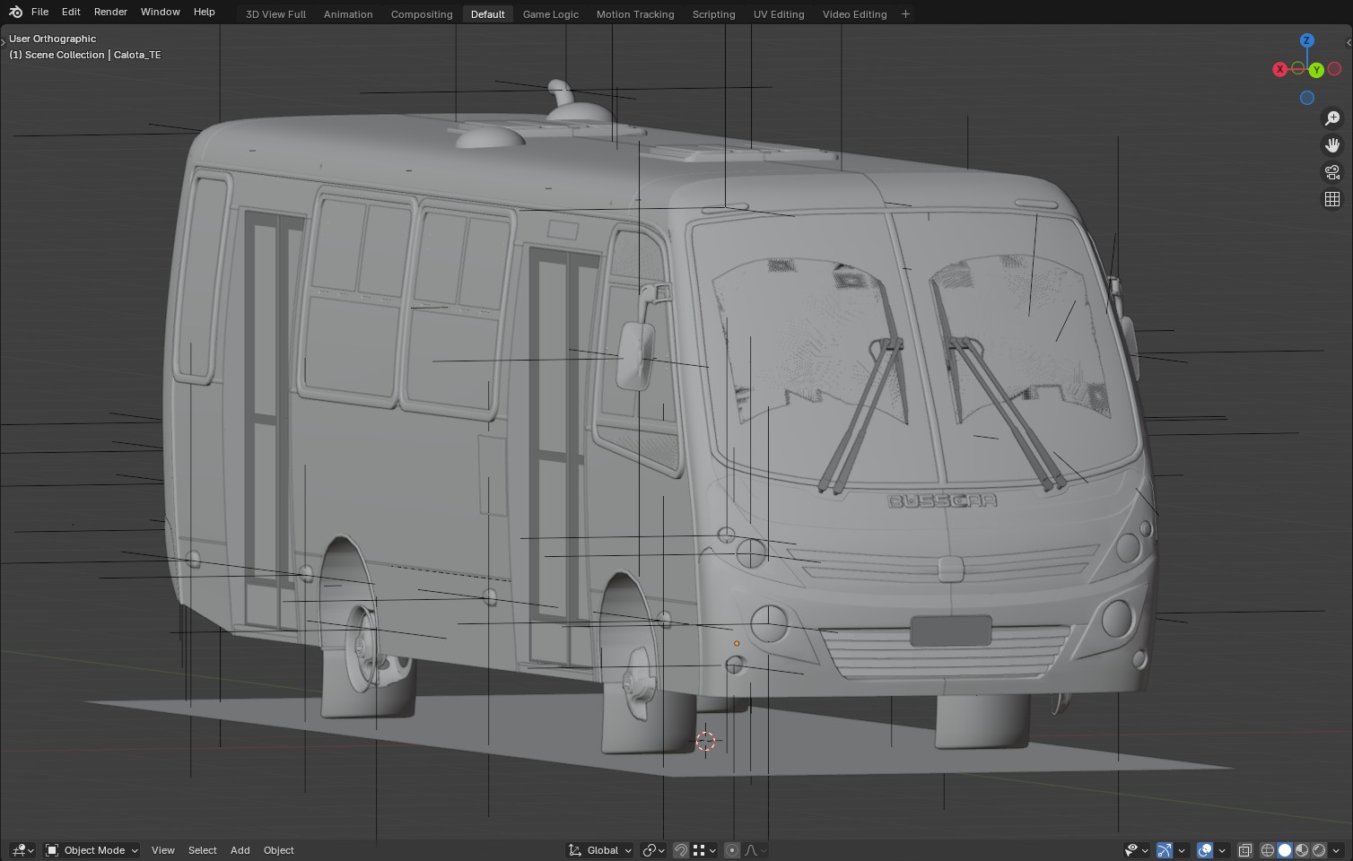The height and width of the screenshot is (861, 1353).
Task: Select wireframe viewport shading
Action: click(1268, 850)
